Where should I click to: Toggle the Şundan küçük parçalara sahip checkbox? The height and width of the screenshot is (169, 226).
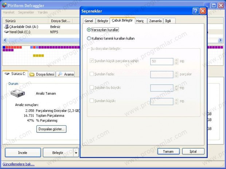(91, 61)
